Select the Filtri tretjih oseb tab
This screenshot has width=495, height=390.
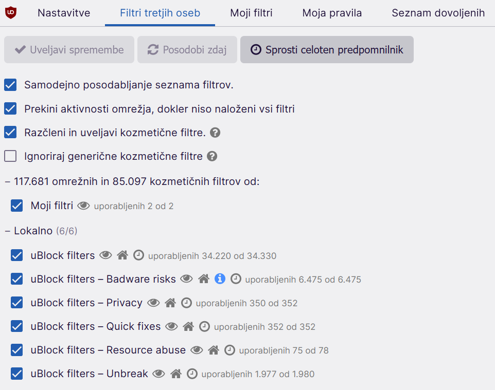(x=160, y=13)
